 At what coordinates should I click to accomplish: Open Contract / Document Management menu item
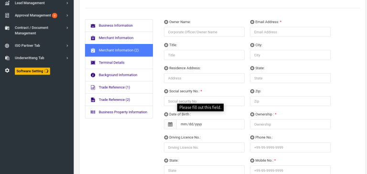click(x=37, y=31)
